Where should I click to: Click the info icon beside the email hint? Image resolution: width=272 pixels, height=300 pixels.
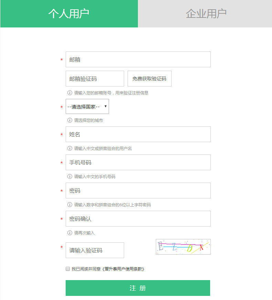(x=70, y=93)
